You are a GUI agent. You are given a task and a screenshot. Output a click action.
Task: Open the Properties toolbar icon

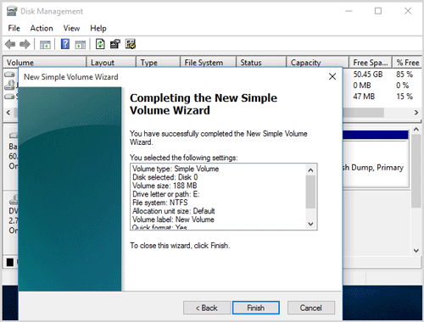pos(115,44)
